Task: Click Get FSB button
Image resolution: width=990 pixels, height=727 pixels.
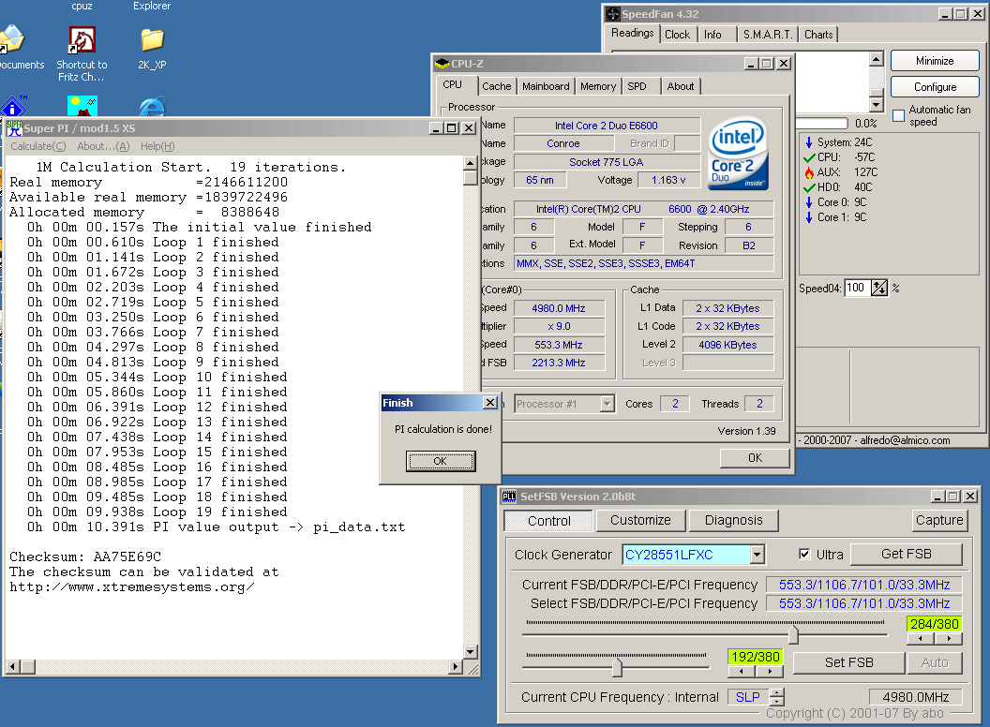Action: pyautogui.click(x=906, y=554)
